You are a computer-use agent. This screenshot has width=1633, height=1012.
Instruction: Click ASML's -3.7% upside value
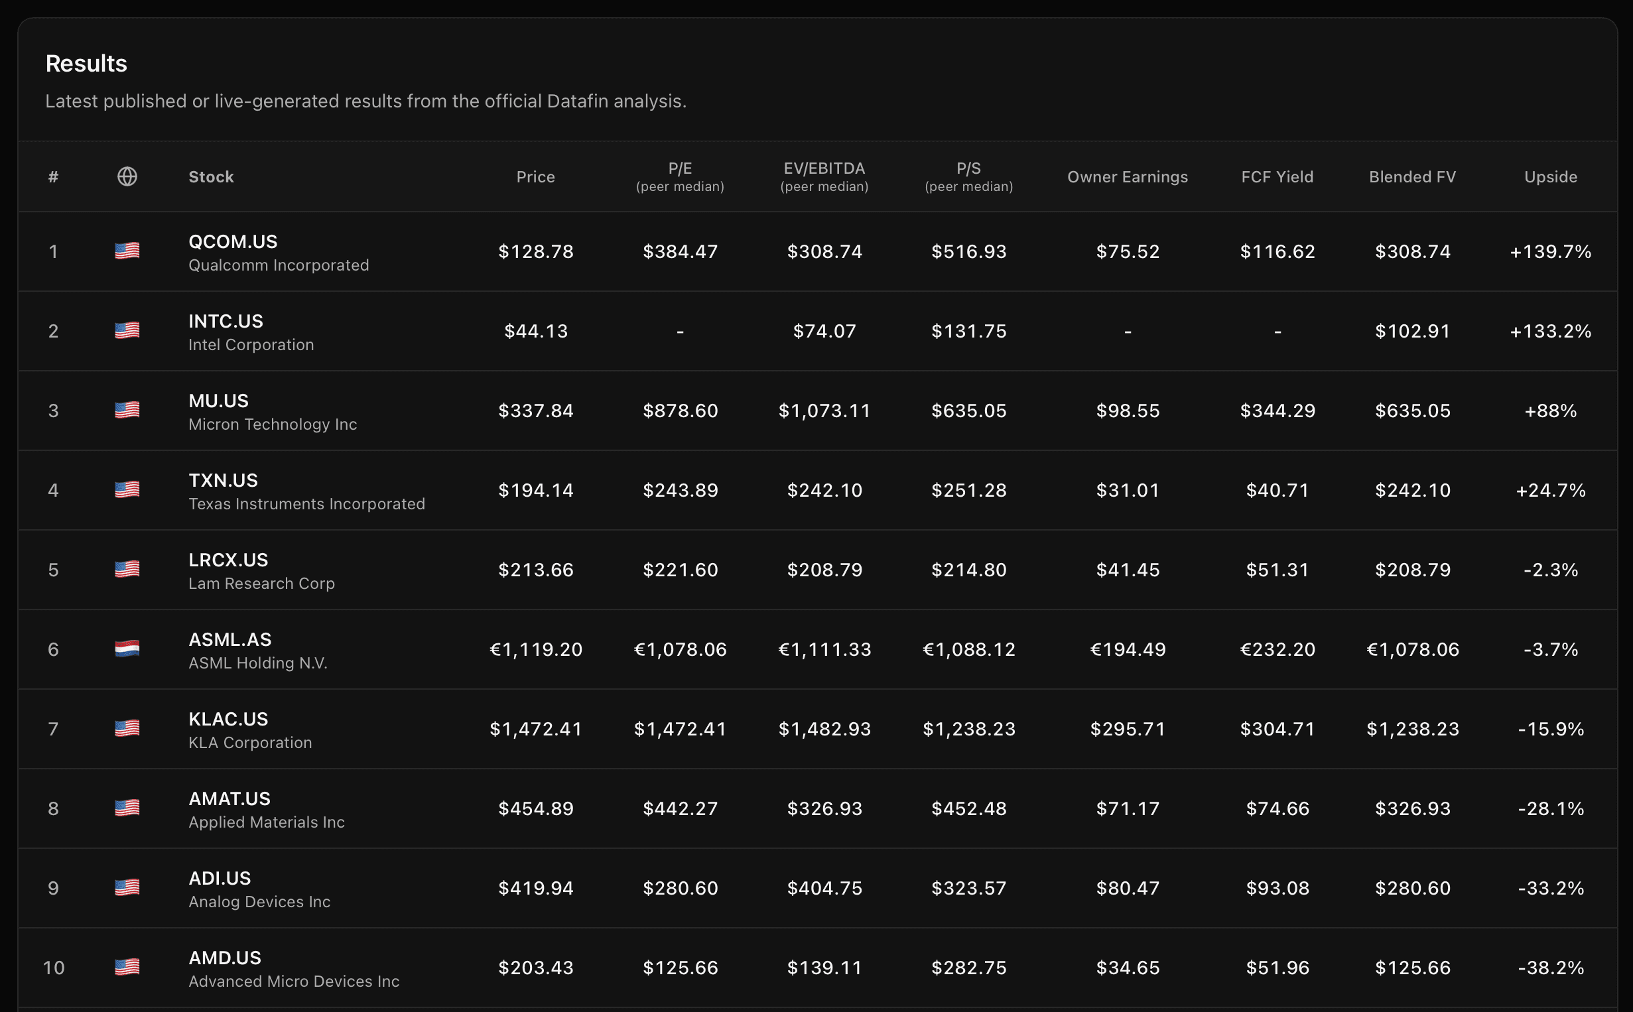pos(1551,650)
